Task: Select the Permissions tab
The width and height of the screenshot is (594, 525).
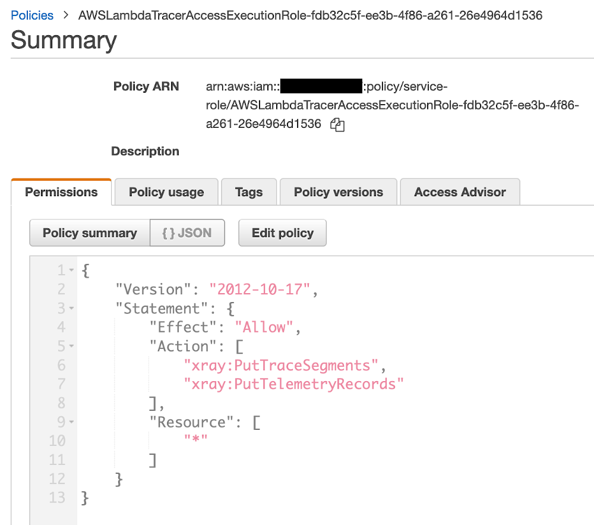Action: pyautogui.click(x=61, y=191)
